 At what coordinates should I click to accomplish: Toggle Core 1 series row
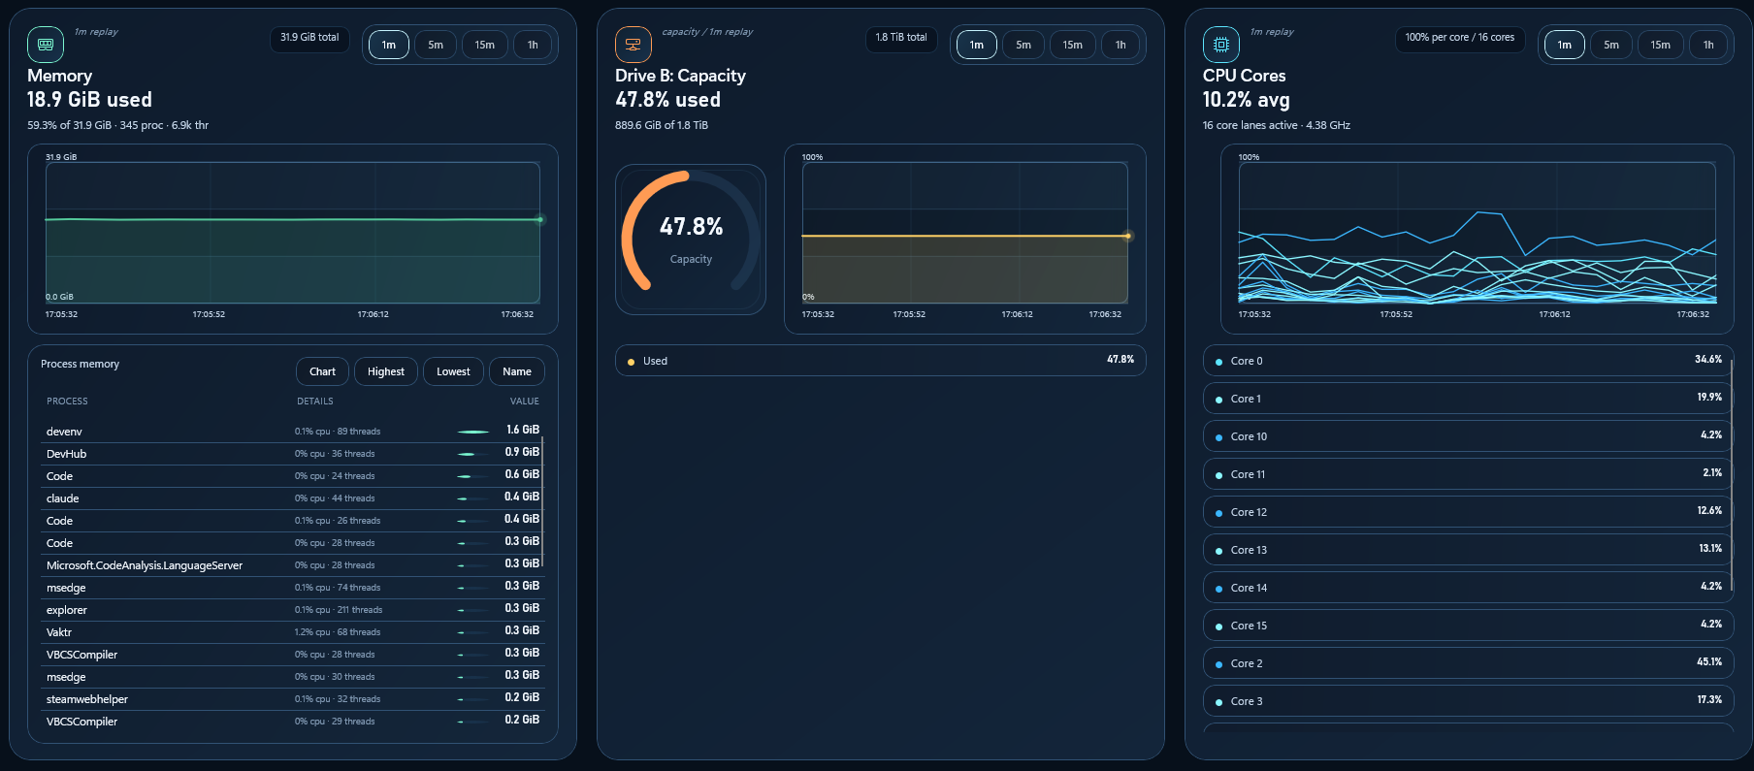click(1468, 399)
